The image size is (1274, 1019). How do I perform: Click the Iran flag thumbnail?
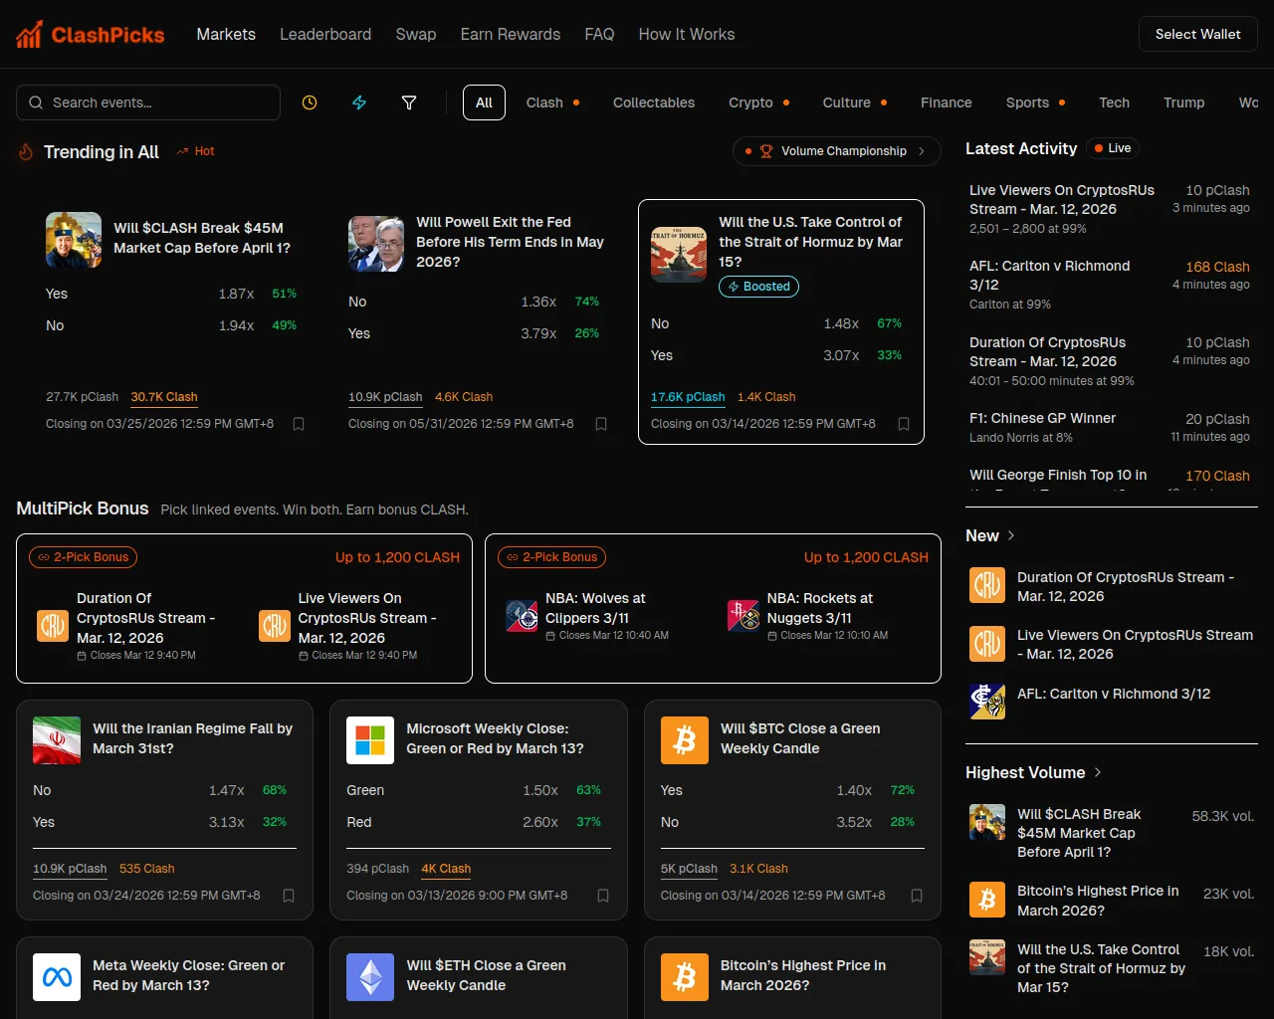click(x=57, y=740)
